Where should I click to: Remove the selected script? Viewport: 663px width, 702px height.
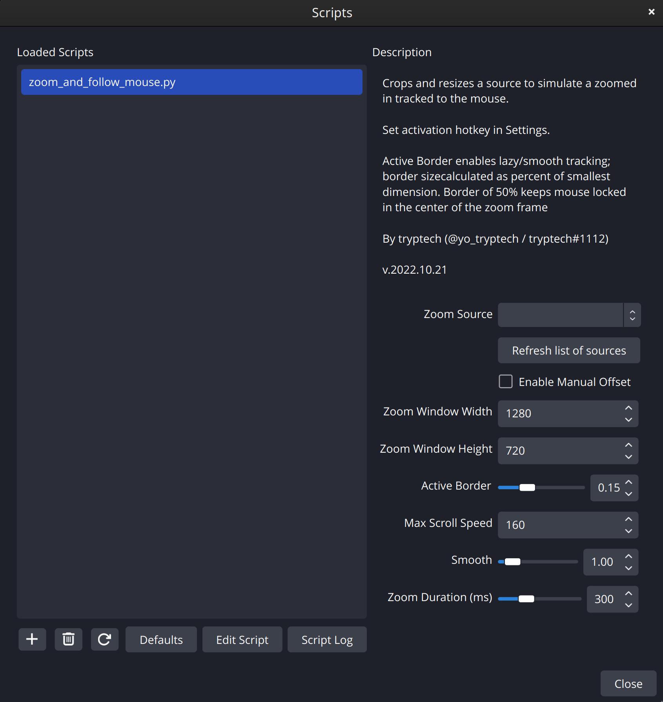[x=68, y=639]
